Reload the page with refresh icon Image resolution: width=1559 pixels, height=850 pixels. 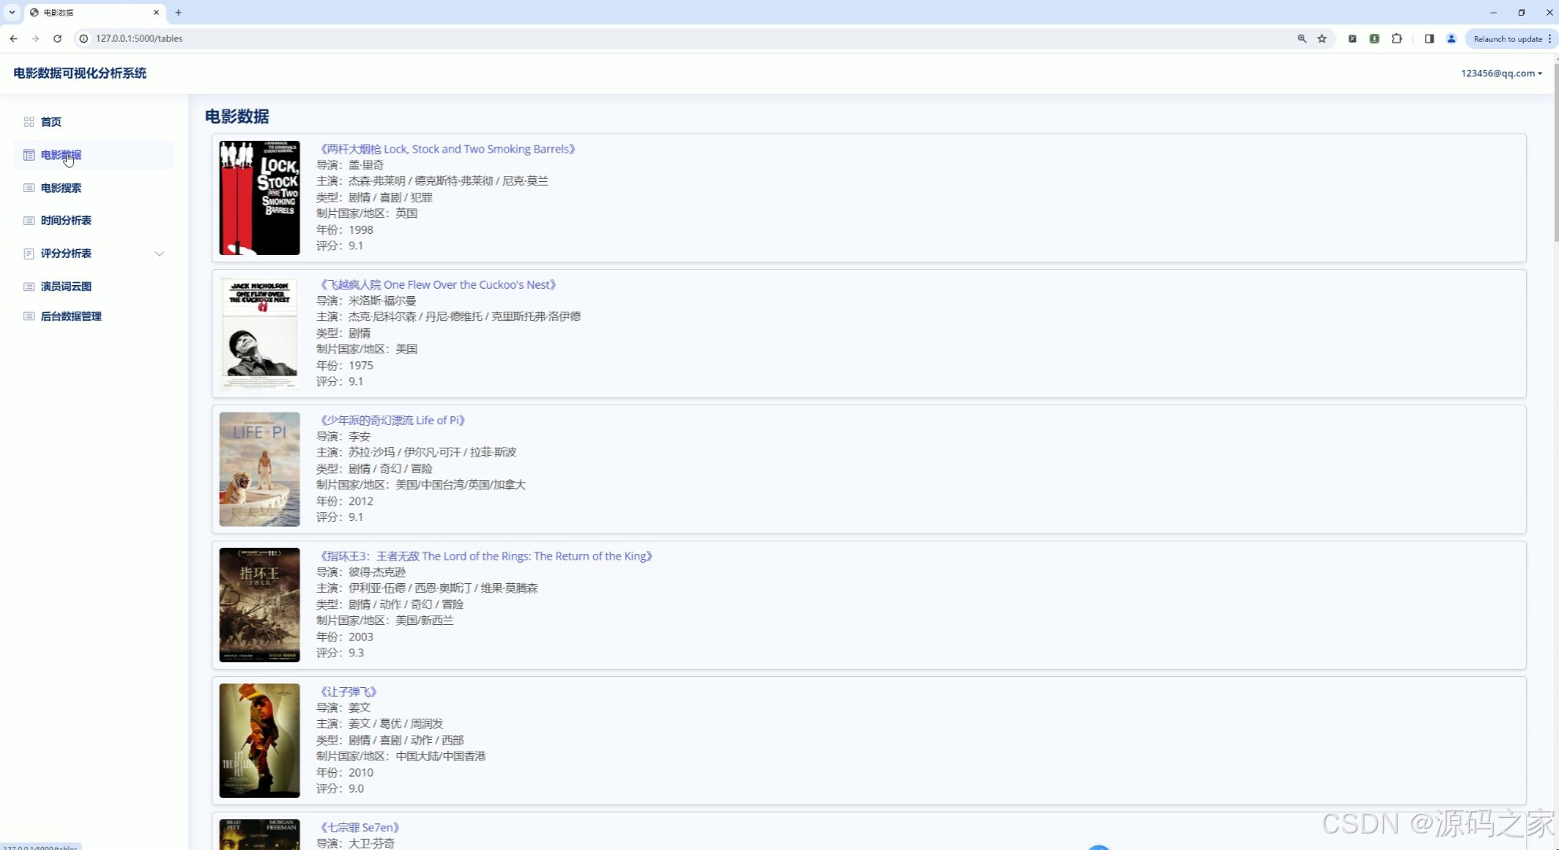pyautogui.click(x=57, y=39)
